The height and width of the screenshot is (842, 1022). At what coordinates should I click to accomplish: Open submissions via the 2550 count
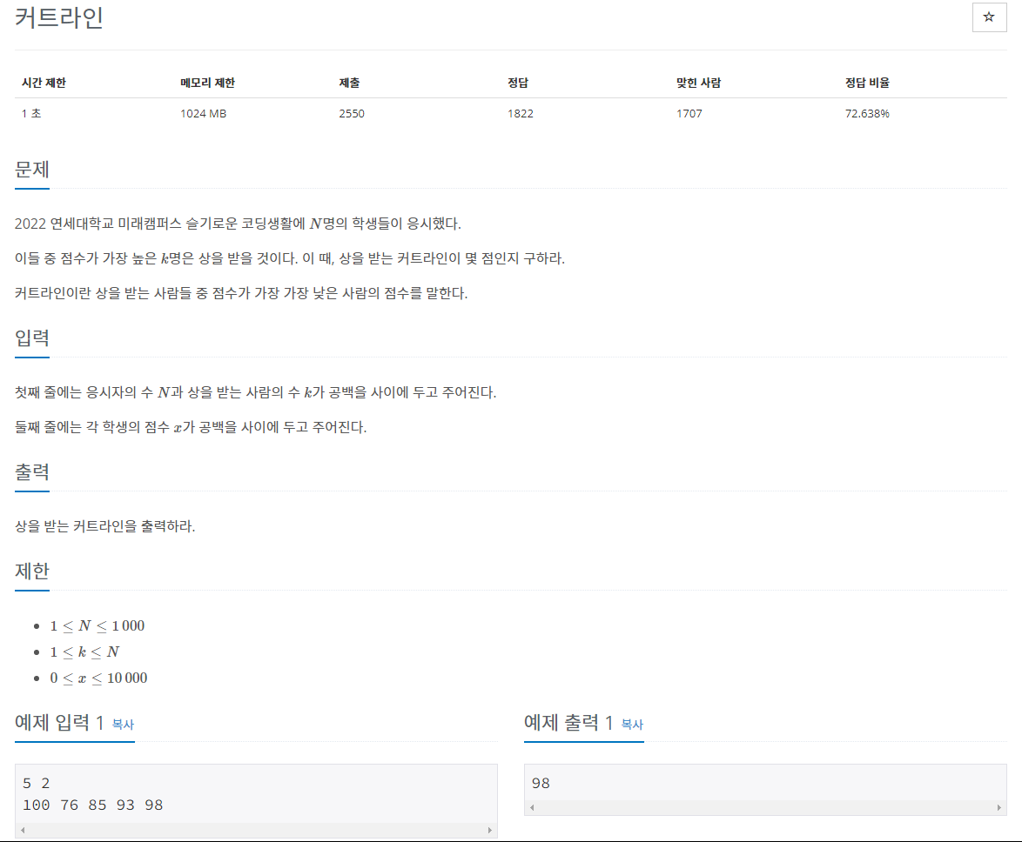click(x=351, y=113)
